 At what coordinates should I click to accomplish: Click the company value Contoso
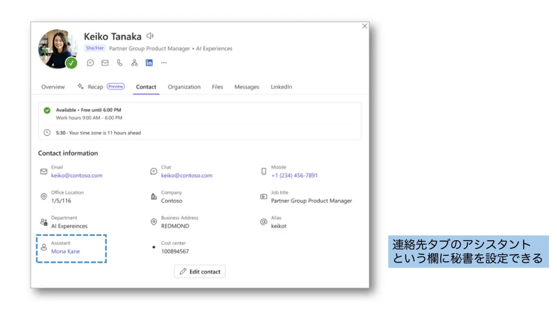[171, 201]
